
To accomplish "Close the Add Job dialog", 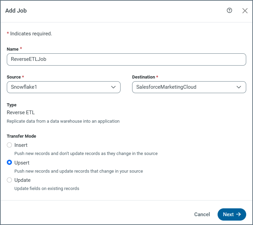I will 245,11.
